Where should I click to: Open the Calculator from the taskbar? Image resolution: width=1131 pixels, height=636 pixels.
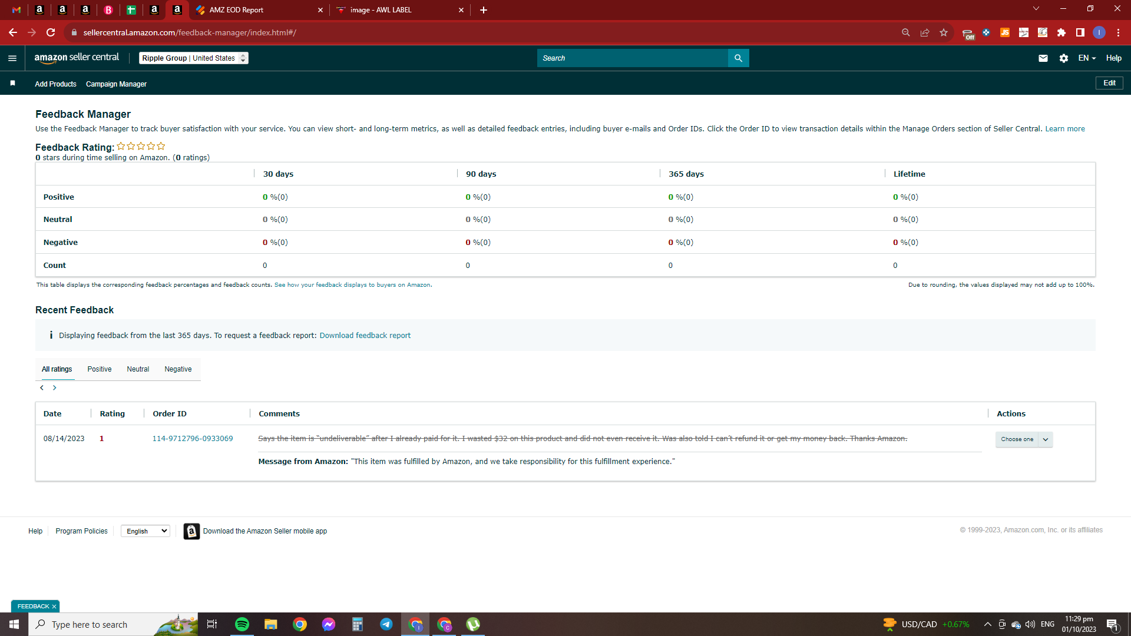click(x=358, y=624)
